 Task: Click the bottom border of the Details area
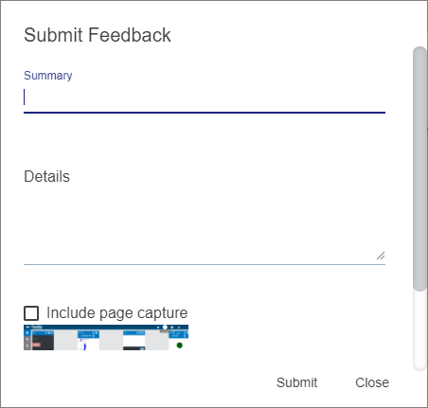[x=205, y=264]
